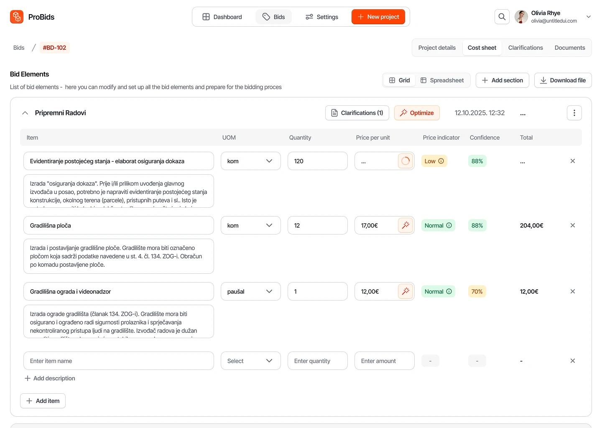Create a New project
The height and width of the screenshot is (428, 602).
point(378,17)
